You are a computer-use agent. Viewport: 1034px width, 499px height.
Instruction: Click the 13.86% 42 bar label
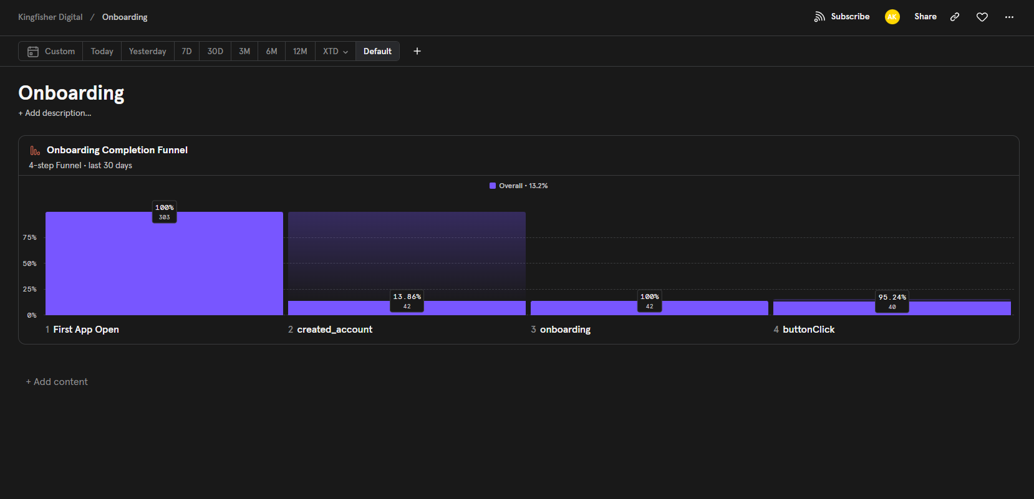pos(407,301)
